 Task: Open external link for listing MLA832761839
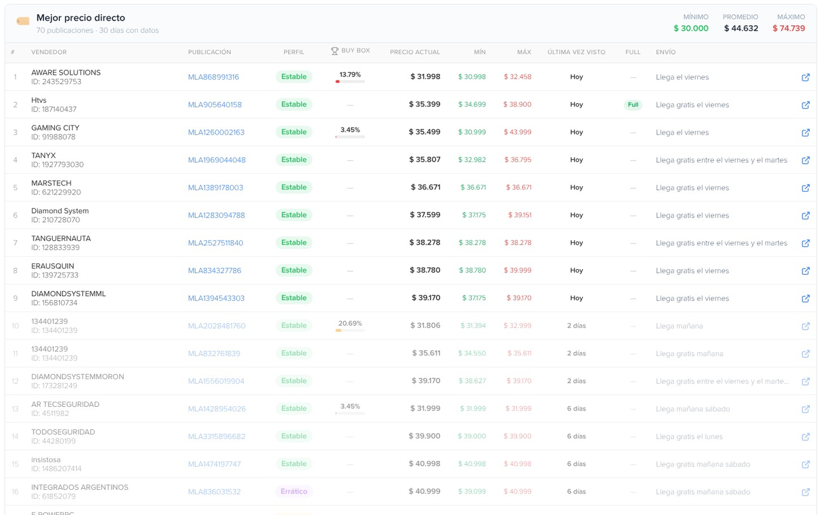pyautogui.click(x=806, y=354)
